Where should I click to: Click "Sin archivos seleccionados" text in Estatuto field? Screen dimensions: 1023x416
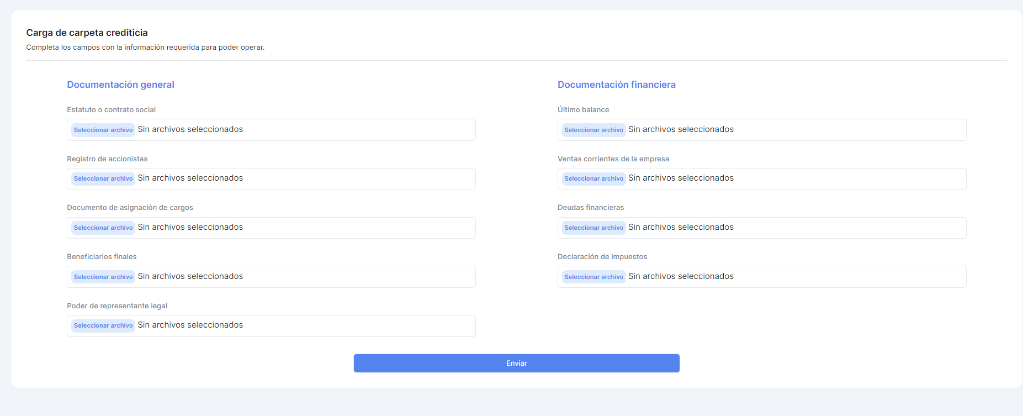coord(190,129)
